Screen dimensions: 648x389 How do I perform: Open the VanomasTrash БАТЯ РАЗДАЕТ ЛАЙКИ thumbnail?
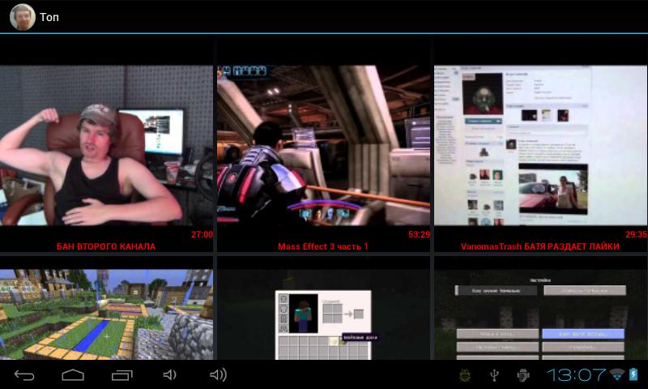pyautogui.click(x=540, y=145)
